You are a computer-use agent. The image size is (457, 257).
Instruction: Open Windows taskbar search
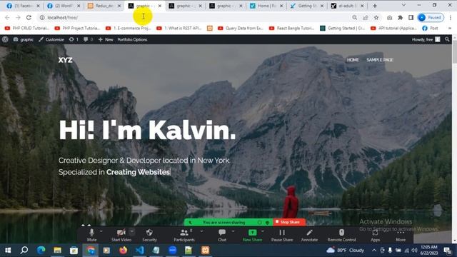[24, 250]
